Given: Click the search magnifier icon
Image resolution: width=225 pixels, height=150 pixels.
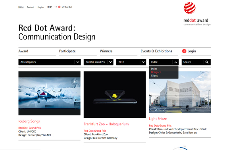Looking at the screenshot, I should pyautogui.click(x=207, y=62).
